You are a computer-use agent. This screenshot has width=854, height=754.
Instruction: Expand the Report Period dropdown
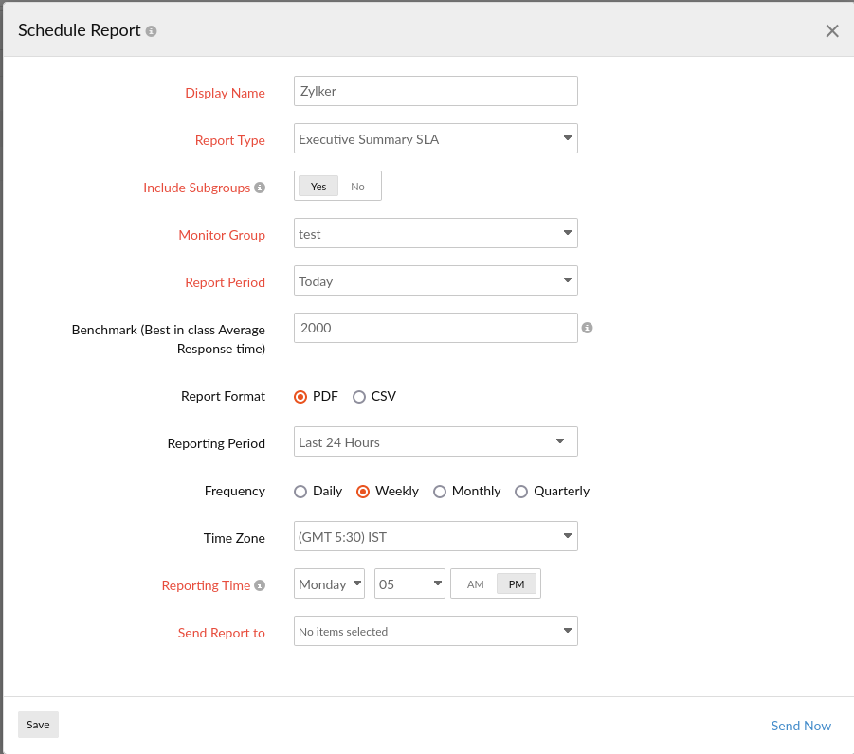pyautogui.click(x=435, y=280)
